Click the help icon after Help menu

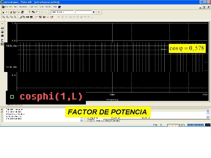[x=59, y=7]
